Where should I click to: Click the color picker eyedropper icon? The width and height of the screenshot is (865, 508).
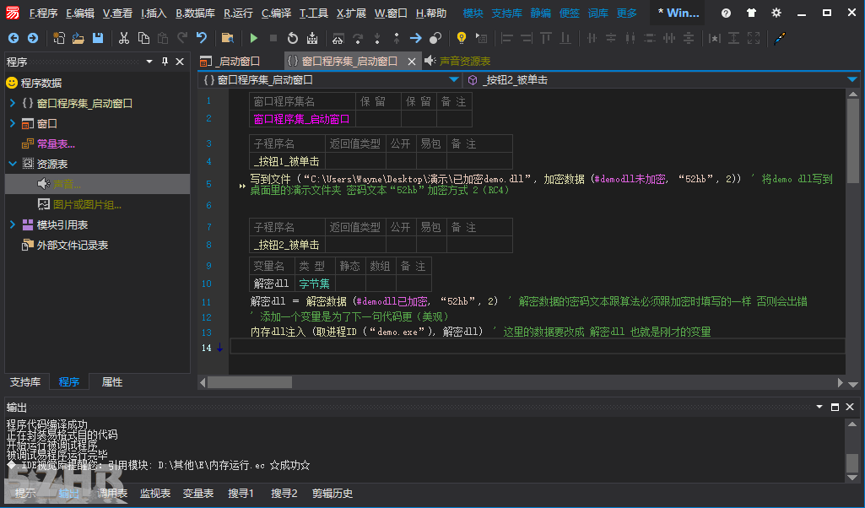780,38
